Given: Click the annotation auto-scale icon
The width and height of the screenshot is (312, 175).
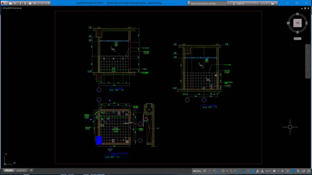Looking at the screenshot, I should click(257, 171).
